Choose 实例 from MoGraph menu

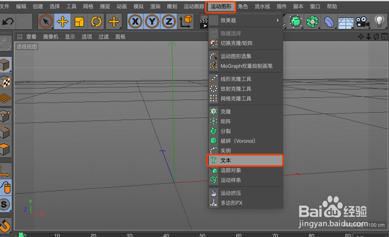tap(245, 151)
